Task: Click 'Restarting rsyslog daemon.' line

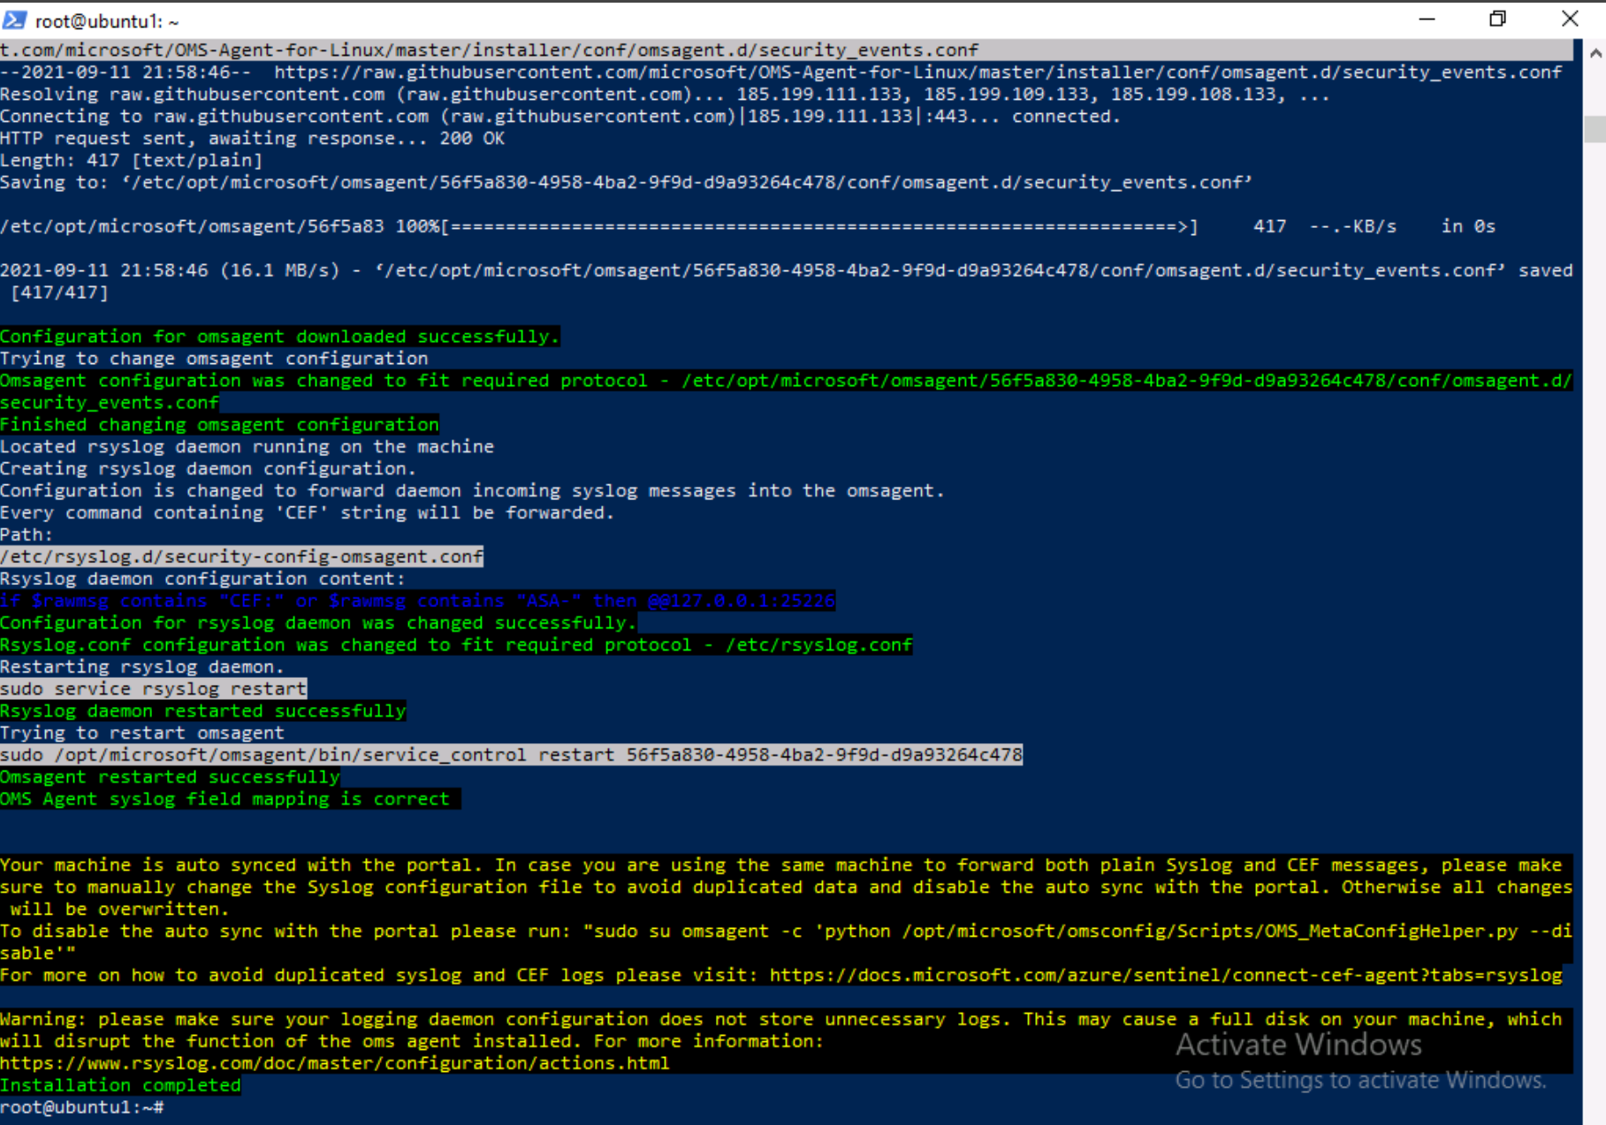Action: coord(142,666)
